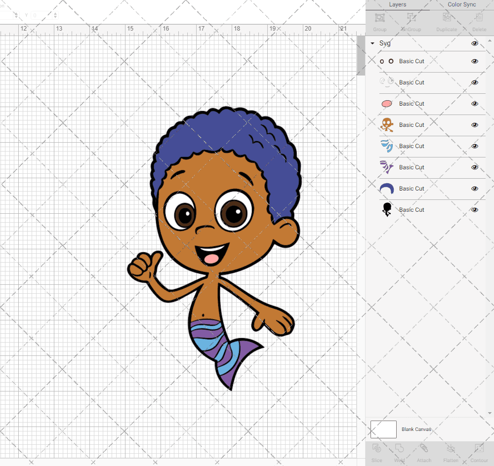Viewport: 494px width, 466px height.
Task: Hide the light blue stripes layer
Action: coord(474,146)
